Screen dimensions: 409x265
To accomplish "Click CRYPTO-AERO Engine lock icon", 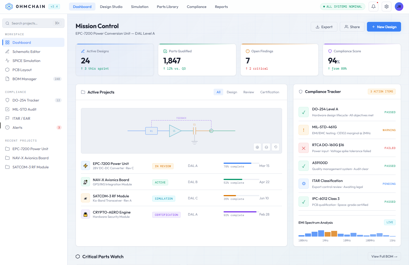I will tap(85, 214).
